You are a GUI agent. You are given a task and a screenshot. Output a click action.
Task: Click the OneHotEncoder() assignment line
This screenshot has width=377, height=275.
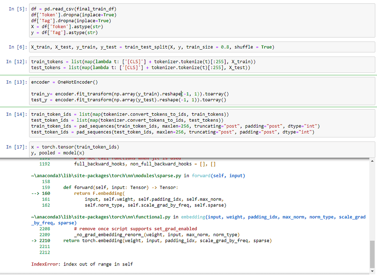[64, 82]
